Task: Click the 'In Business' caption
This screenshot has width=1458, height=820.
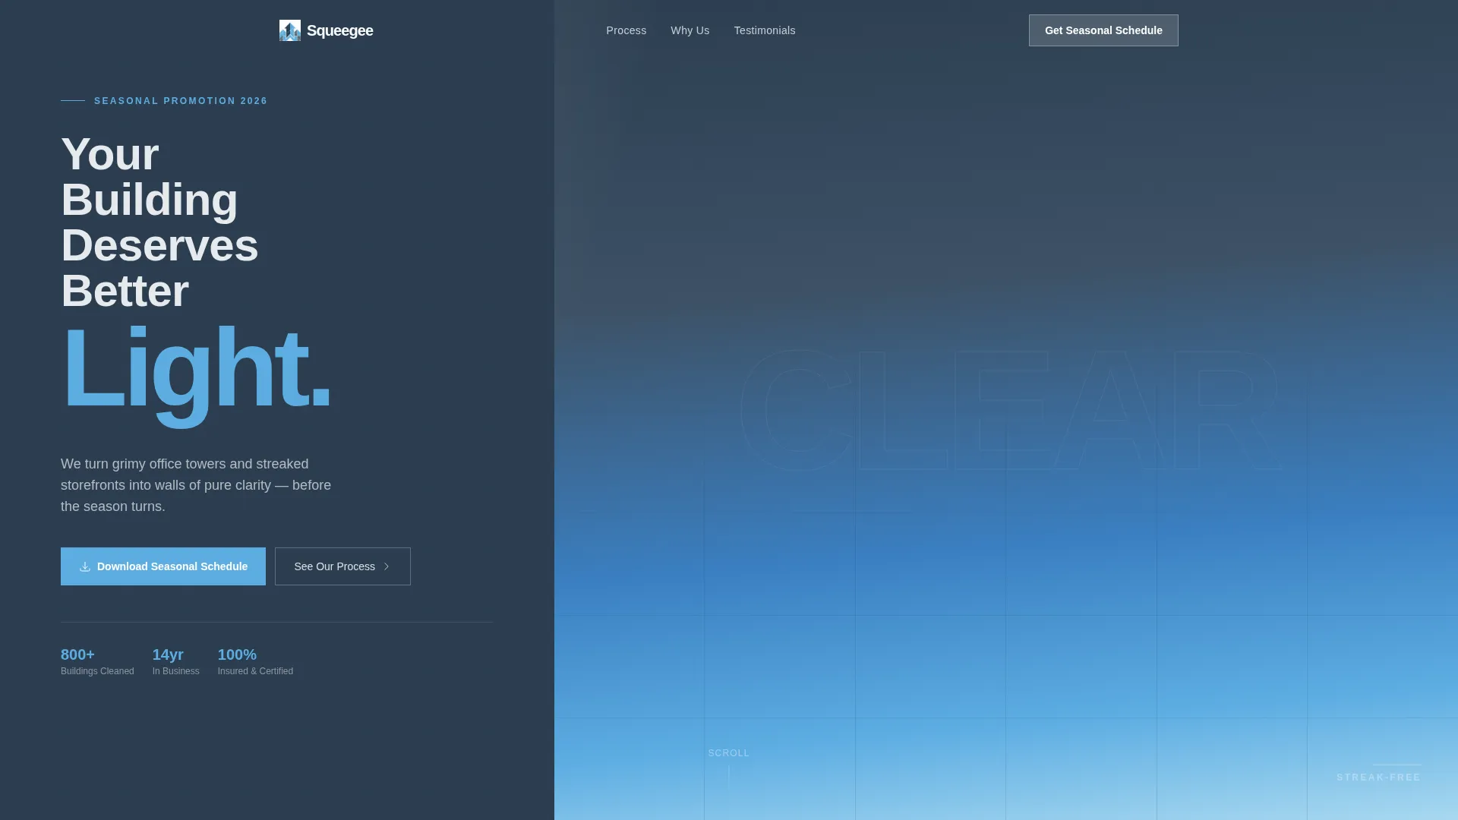Action: click(176, 671)
